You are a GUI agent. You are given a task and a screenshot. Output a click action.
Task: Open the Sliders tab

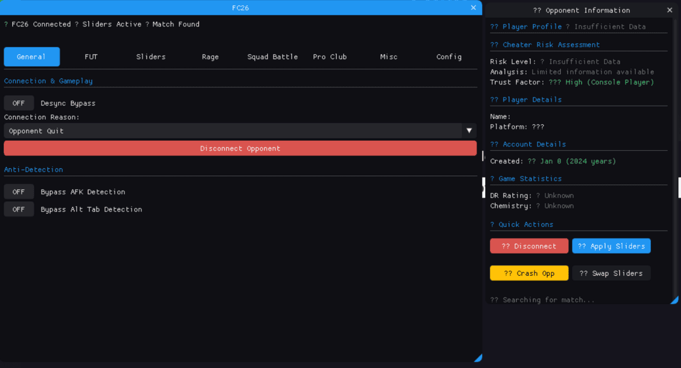tap(151, 57)
